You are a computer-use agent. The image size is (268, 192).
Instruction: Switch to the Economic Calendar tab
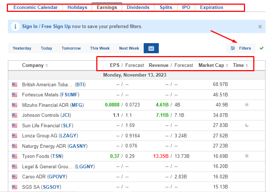pos(36,7)
